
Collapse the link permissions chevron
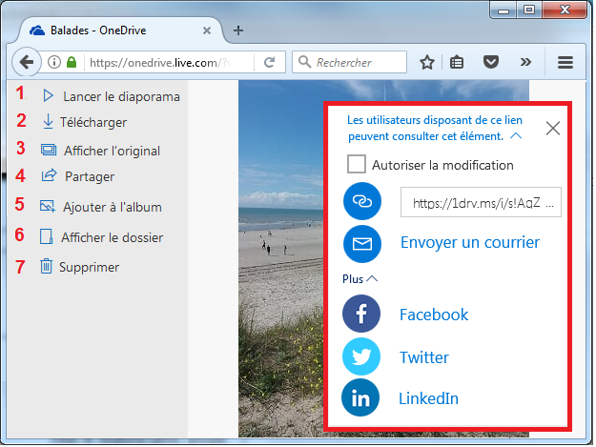tap(516, 135)
